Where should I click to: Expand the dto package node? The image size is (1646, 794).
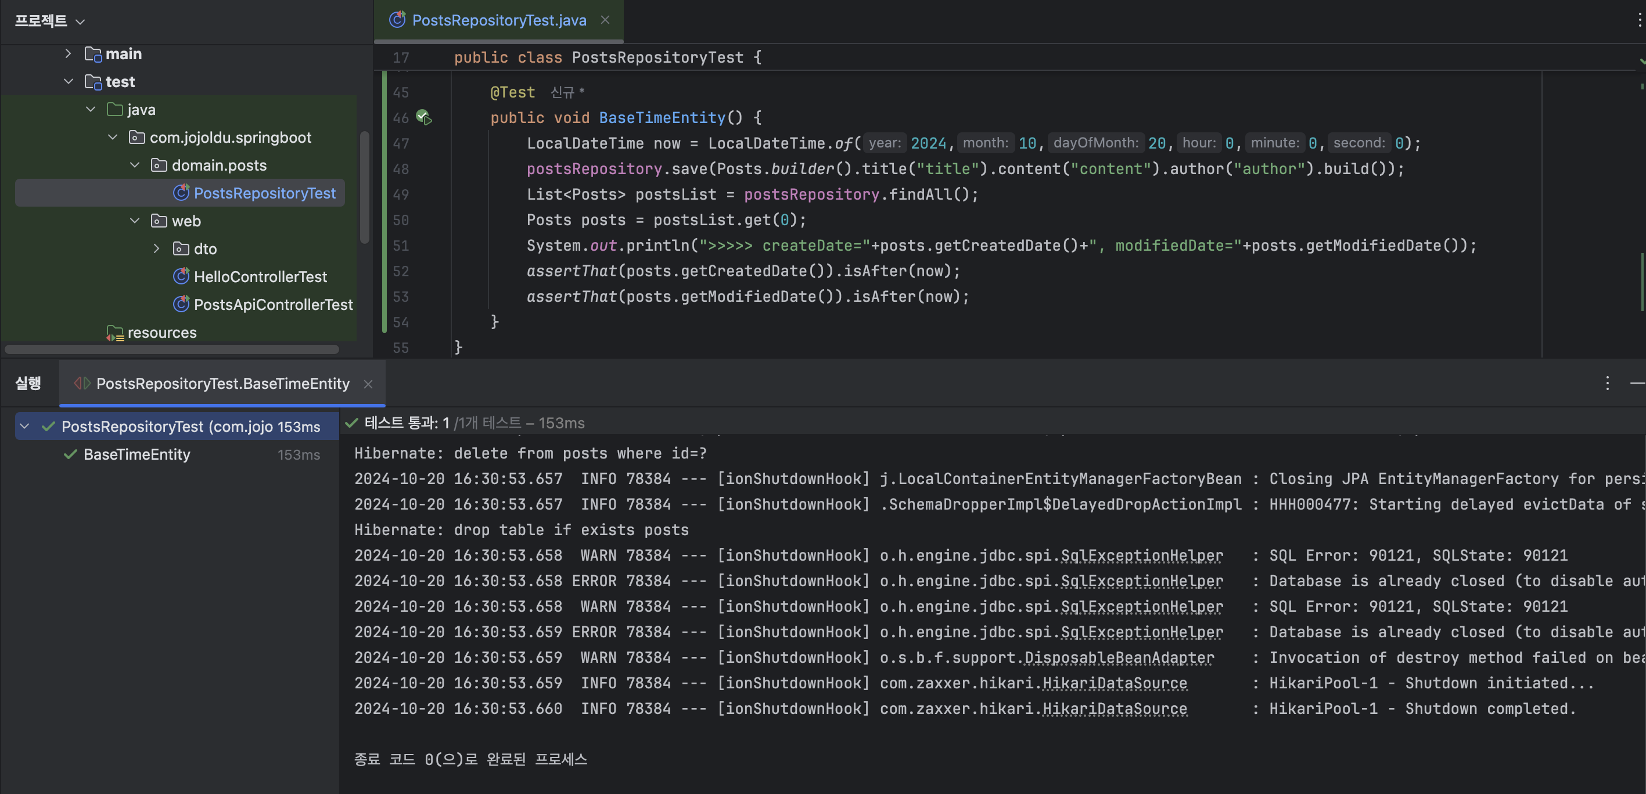click(x=157, y=249)
